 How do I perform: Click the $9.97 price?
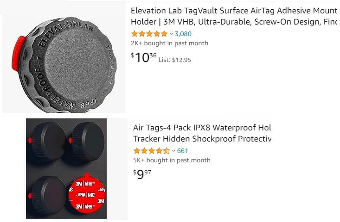coord(142,175)
